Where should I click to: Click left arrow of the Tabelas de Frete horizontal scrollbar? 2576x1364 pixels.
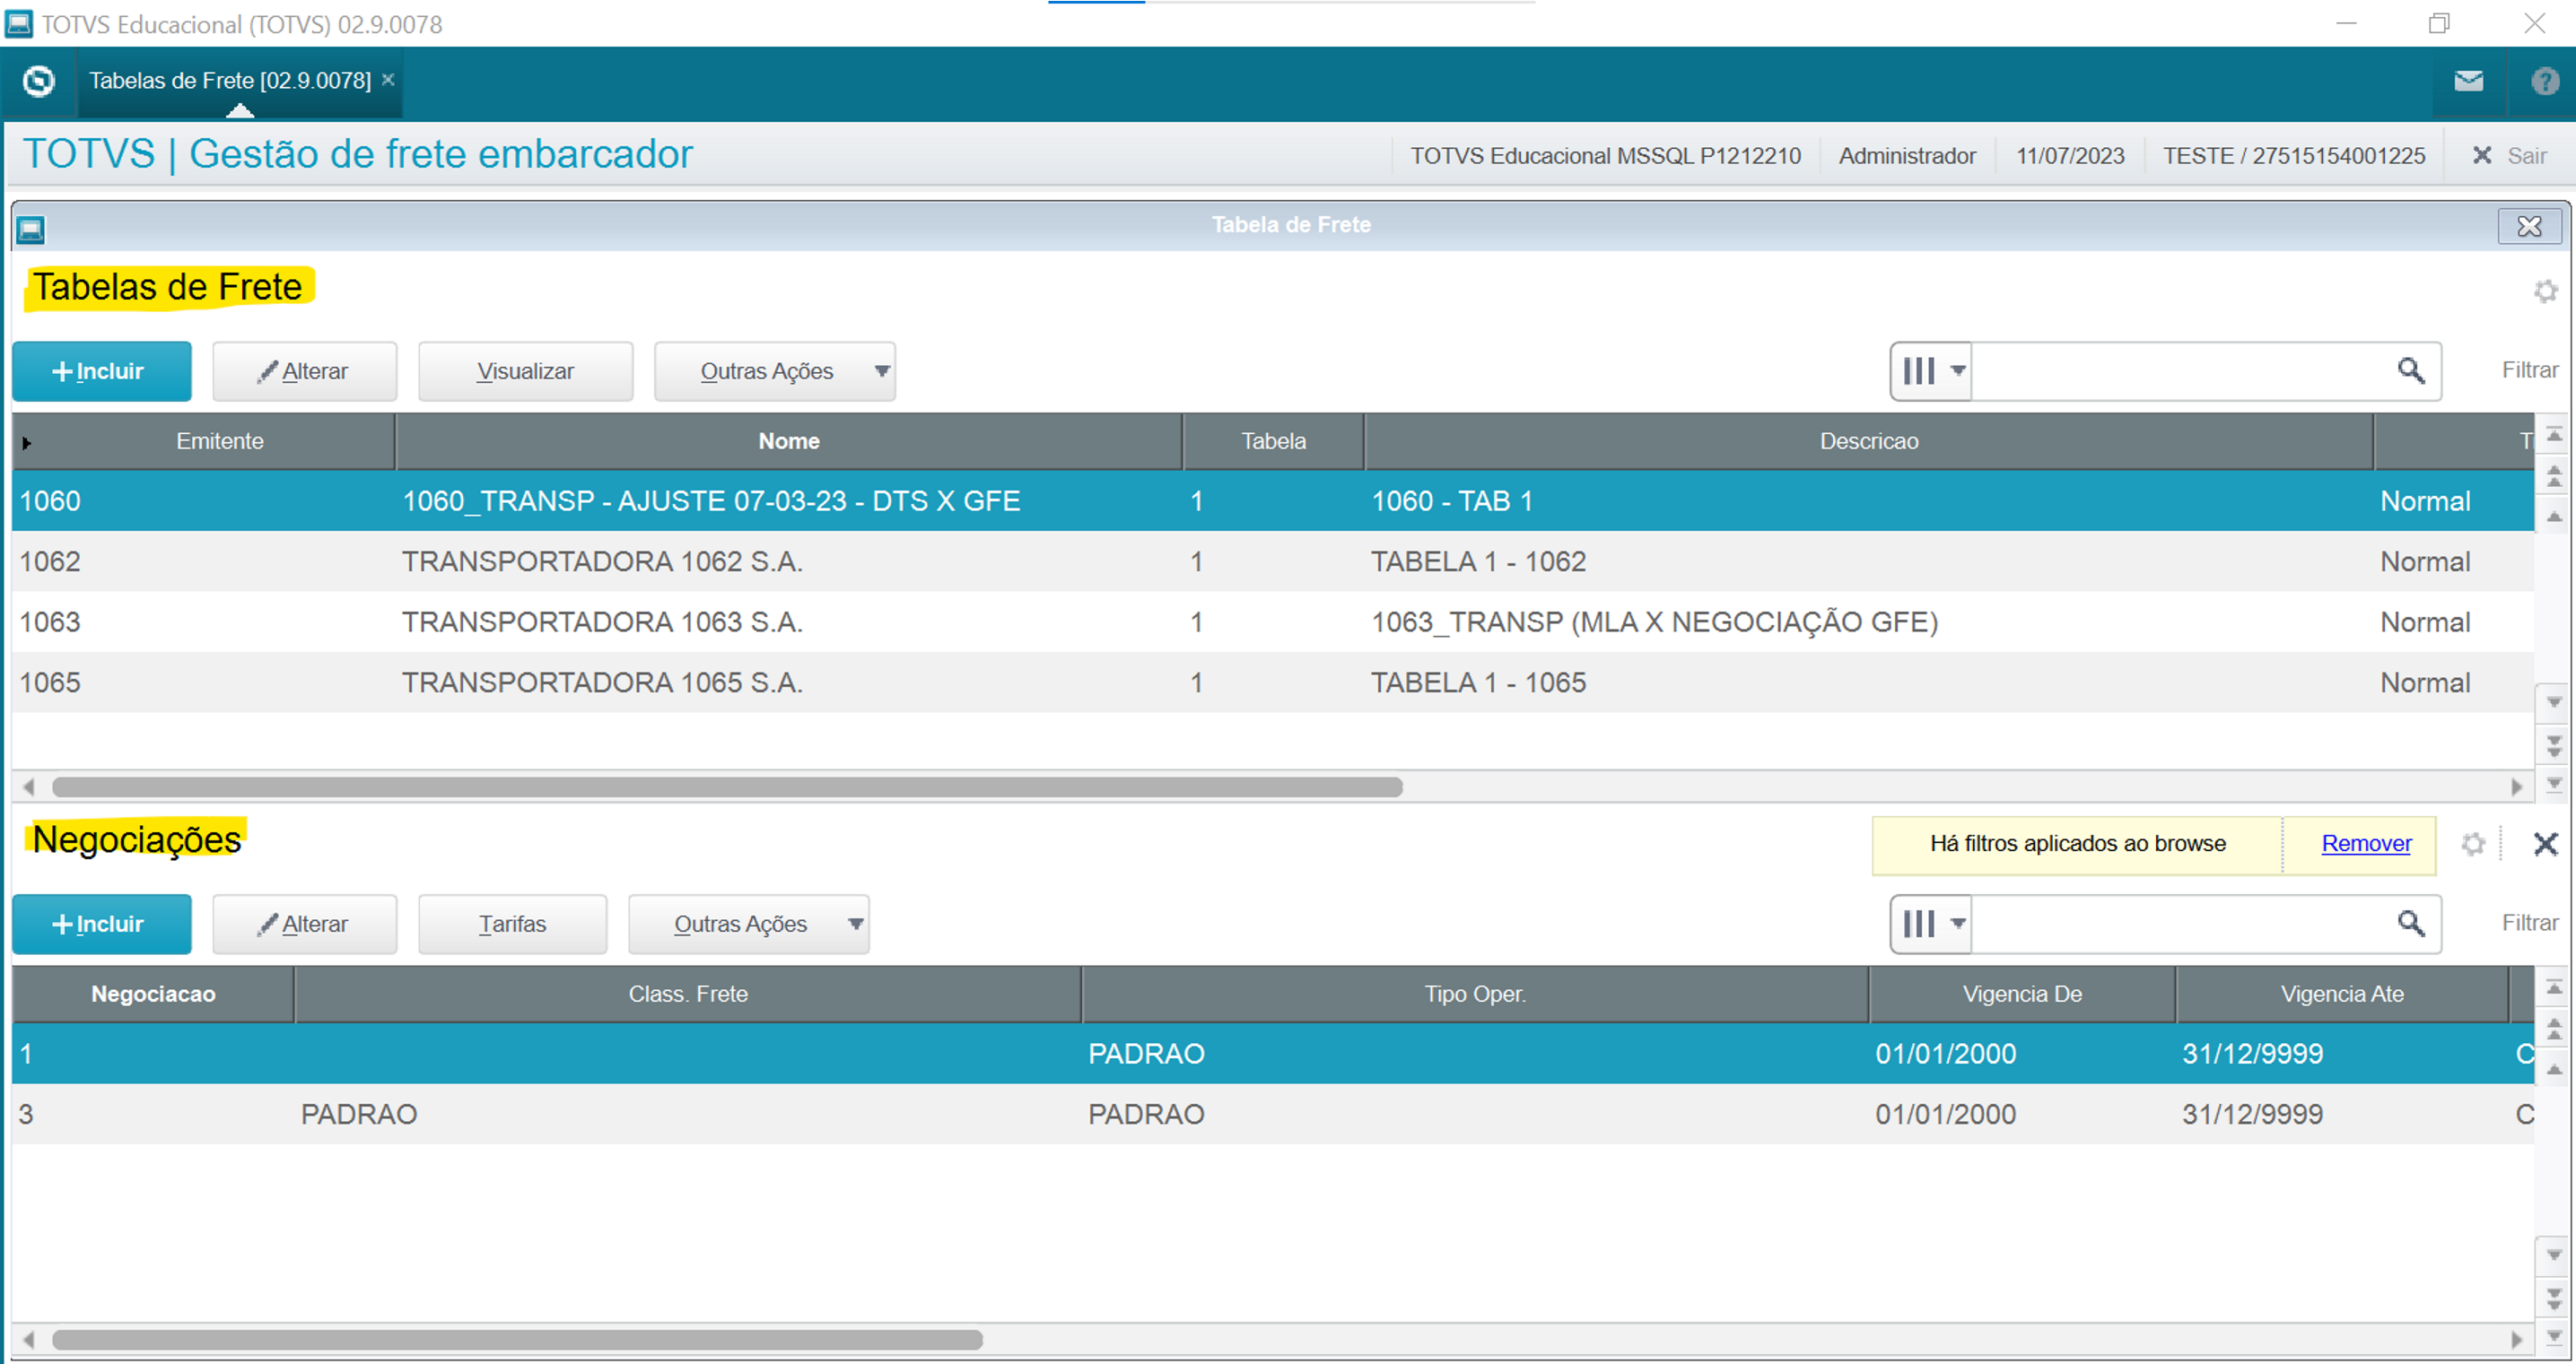tap(28, 787)
